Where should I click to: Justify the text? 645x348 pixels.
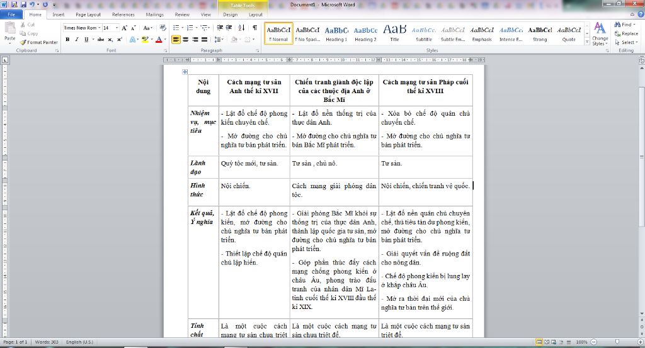[x=205, y=40]
